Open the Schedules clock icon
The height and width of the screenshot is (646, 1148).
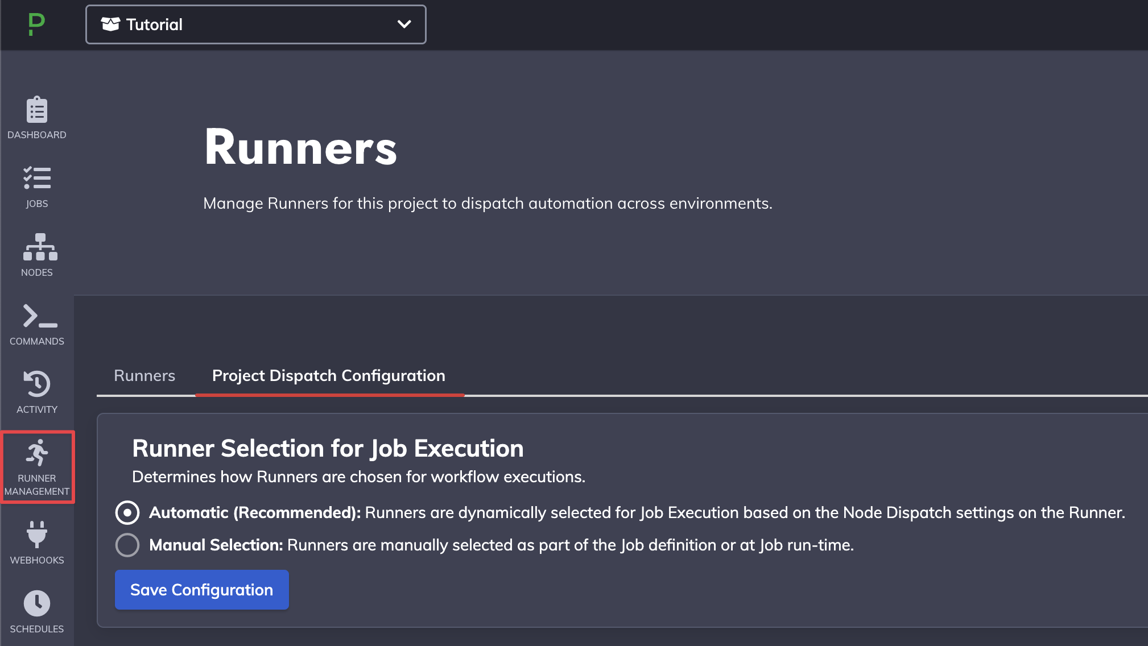pyautogui.click(x=37, y=603)
